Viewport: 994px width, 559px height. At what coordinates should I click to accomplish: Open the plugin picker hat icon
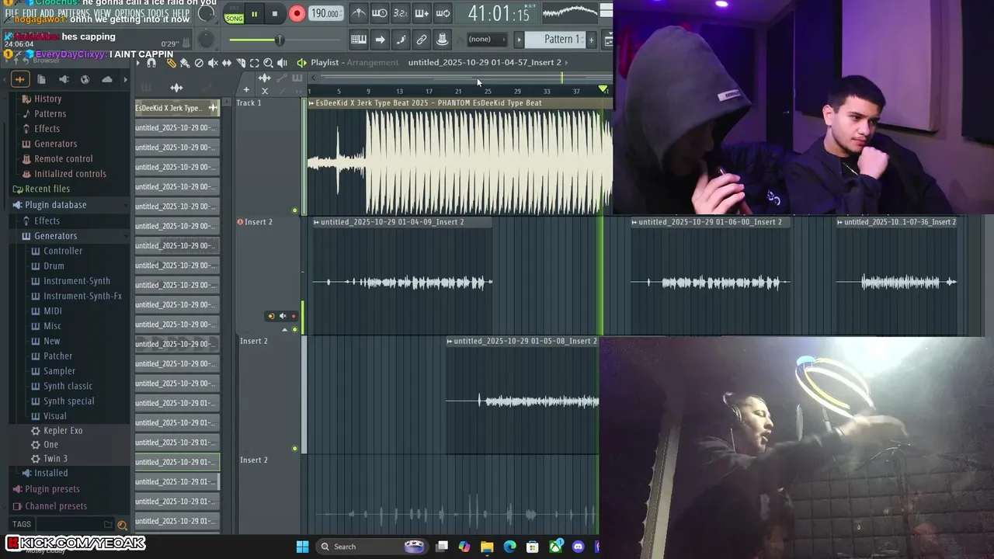tap(442, 40)
